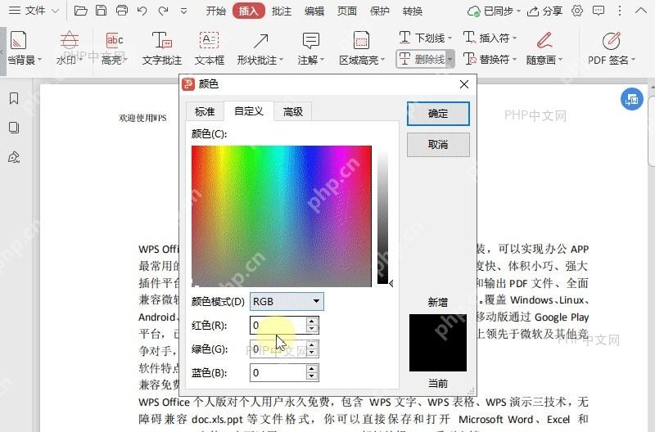The image size is (655, 432).
Task: Switch to the 标准 color tab
Action: point(205,111)
